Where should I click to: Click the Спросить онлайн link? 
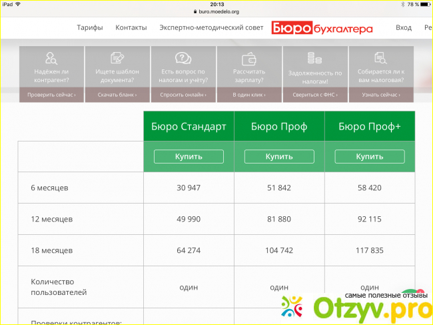click(x=183, y=95)
